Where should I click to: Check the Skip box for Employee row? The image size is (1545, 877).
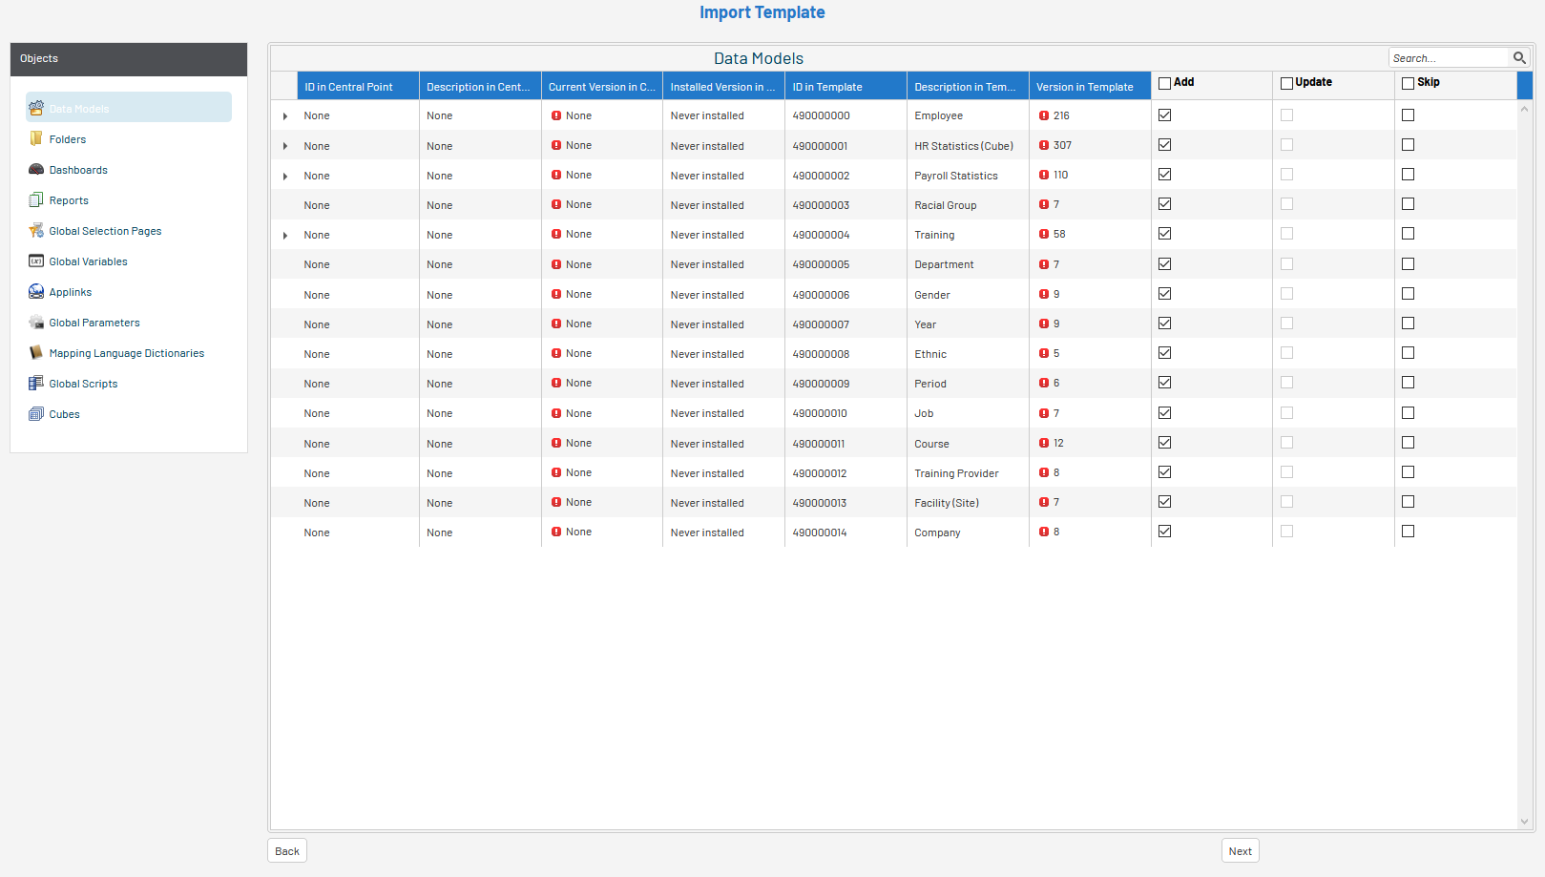coord(1408,115)
